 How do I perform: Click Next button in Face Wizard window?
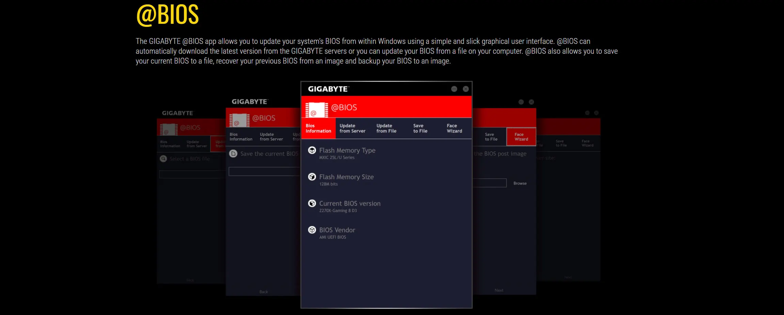[499, 290]
